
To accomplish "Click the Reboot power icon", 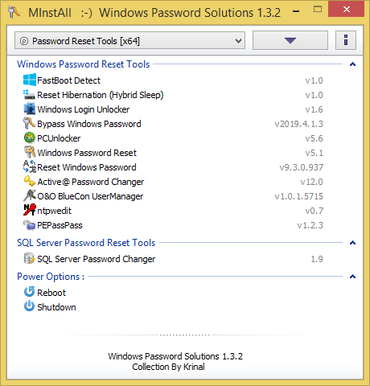I will point(29,292).
